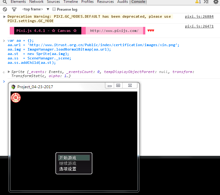Select the Console tab
The height and width of the screenshot is (195, 220).
[138, 2]
